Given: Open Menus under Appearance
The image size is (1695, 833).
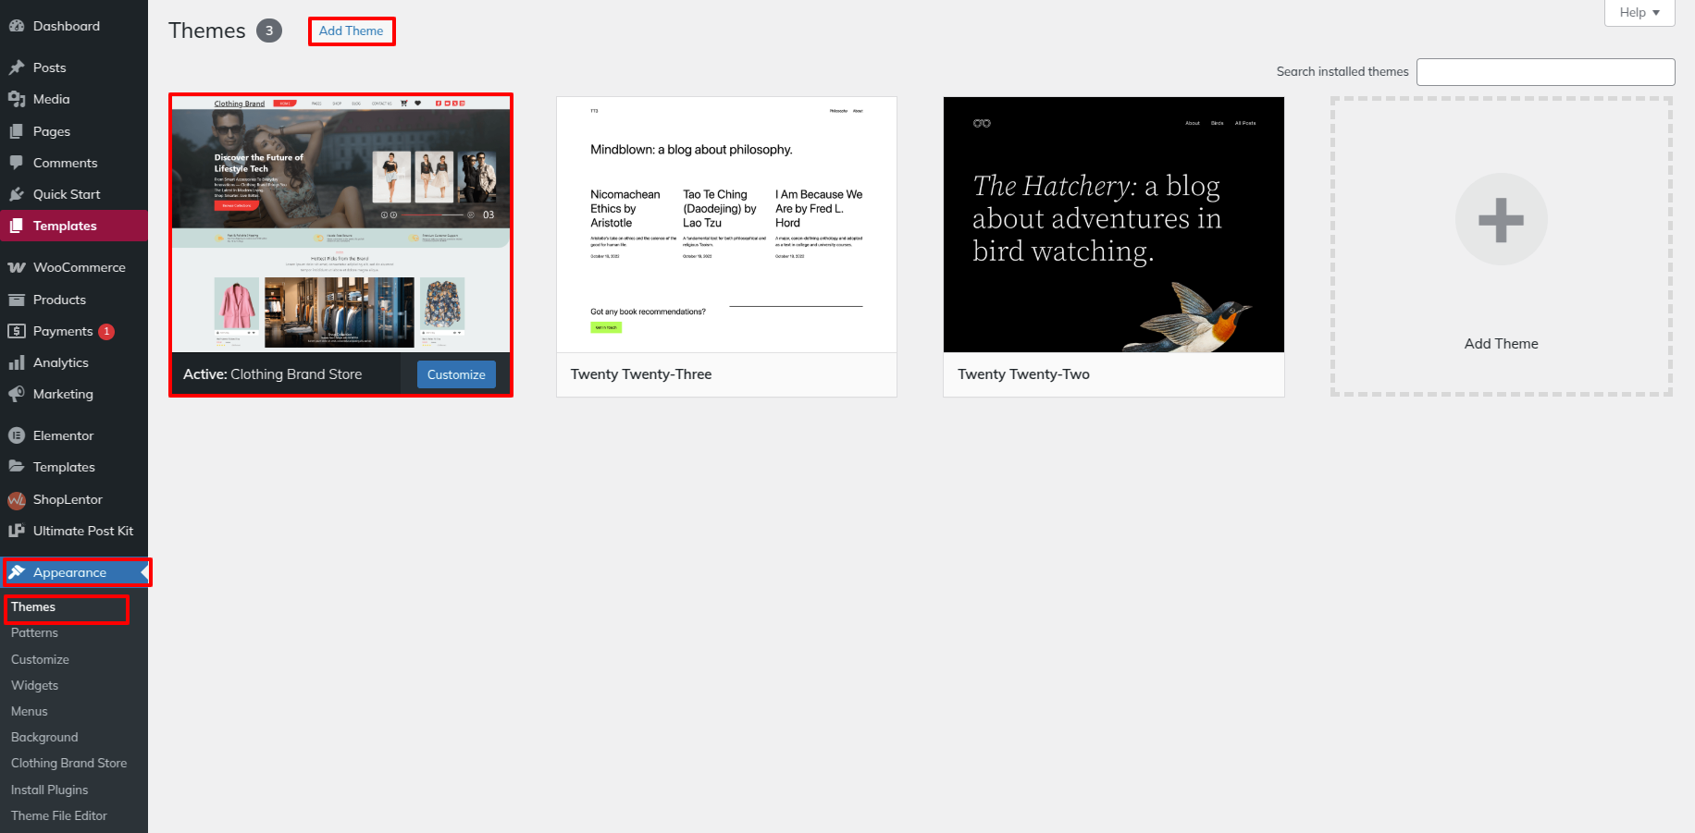Looking at the screenshot, I should click(x=29, y=711).
